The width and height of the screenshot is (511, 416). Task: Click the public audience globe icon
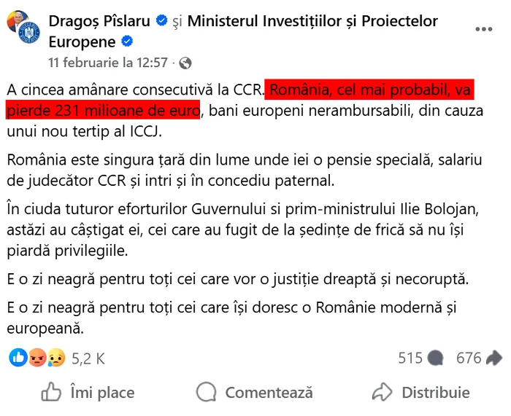coord(185,63)
